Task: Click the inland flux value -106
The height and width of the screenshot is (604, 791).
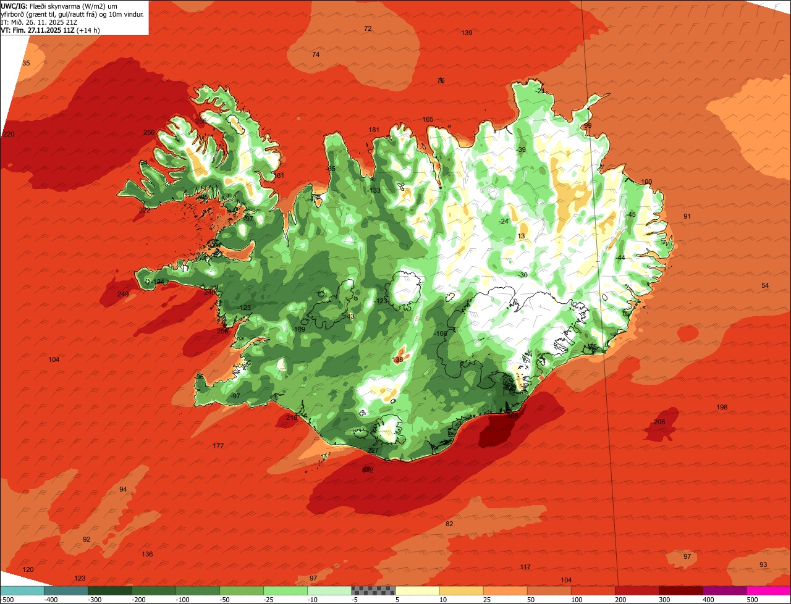Action: coord(441,333)
